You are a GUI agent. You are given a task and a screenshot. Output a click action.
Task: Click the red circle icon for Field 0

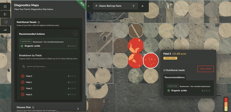pyautogui.click(x=23, y=76)
